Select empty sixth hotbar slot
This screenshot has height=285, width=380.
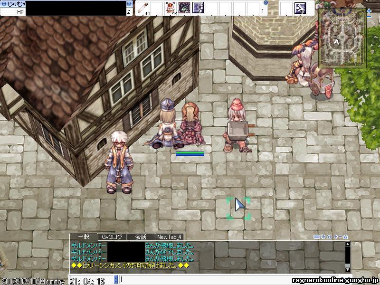[212, 8]
